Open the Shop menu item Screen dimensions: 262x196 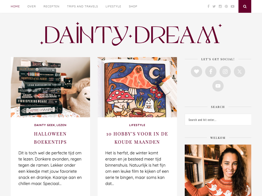(133, 6)
